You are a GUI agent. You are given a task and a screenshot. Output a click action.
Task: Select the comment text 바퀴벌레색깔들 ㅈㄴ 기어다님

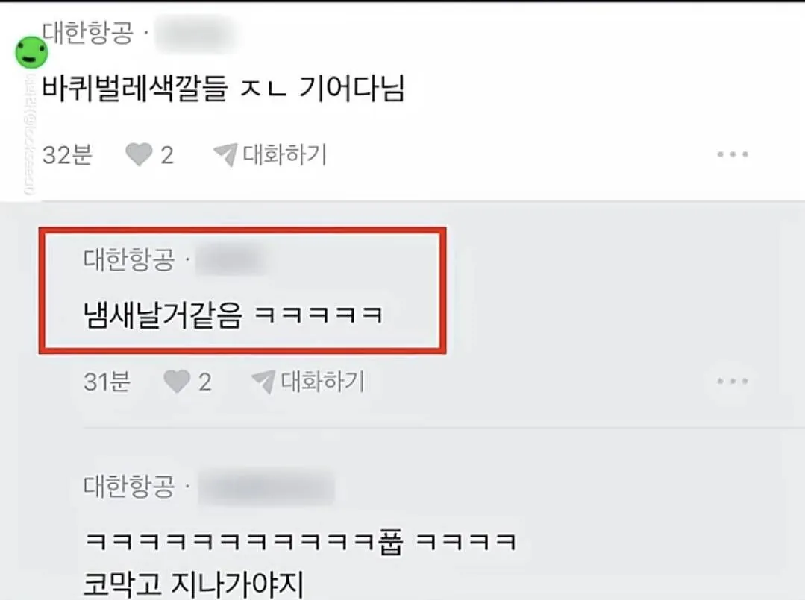223,88
